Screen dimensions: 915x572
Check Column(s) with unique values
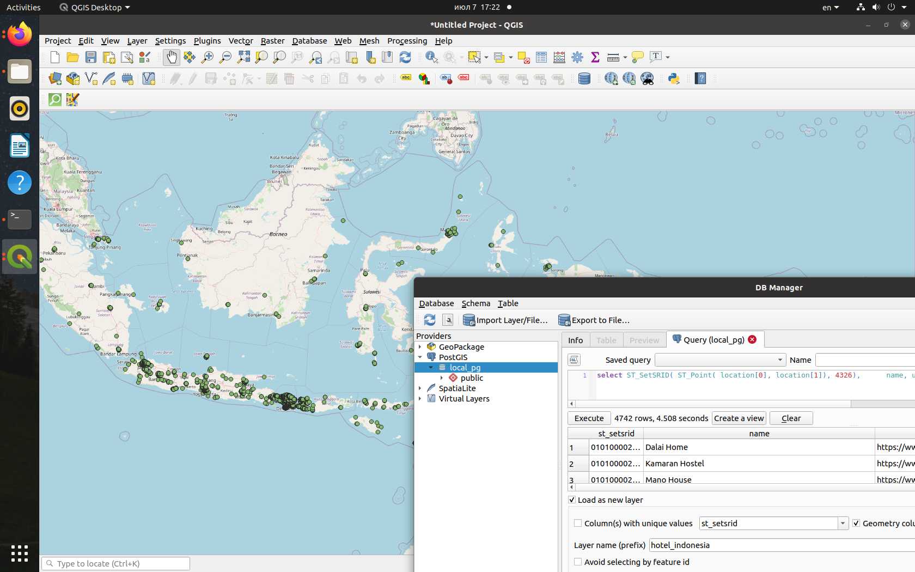point(577,522)
